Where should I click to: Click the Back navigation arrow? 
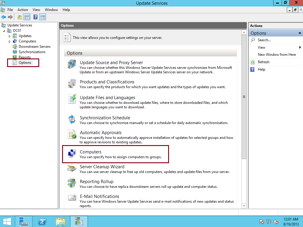(x=4, y=17)
